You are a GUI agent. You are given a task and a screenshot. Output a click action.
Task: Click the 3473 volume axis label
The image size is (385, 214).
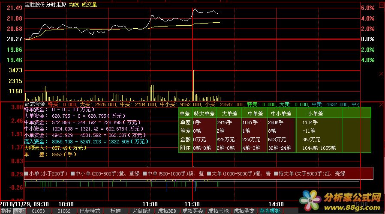(15, 70)
